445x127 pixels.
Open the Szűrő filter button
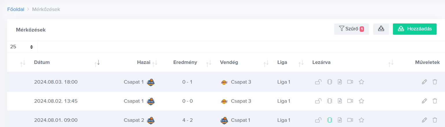(351, 29)
